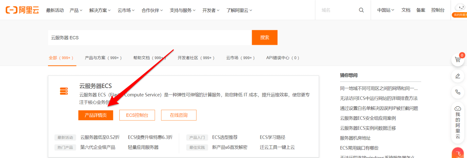Open the 我的阿里云 robot panel in sidebar
This screenshot has width=467, height=158.
pyautogui.click(x=457, y=123)
